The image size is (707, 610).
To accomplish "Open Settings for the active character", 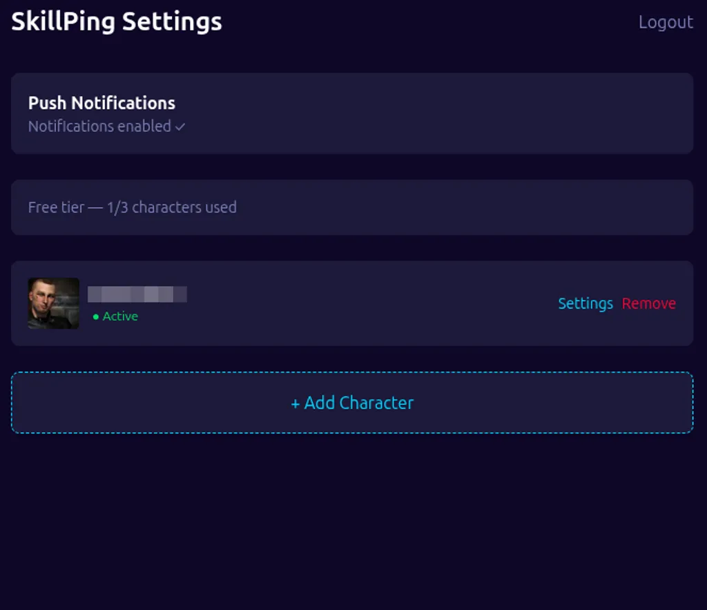I will coord(585,303).
